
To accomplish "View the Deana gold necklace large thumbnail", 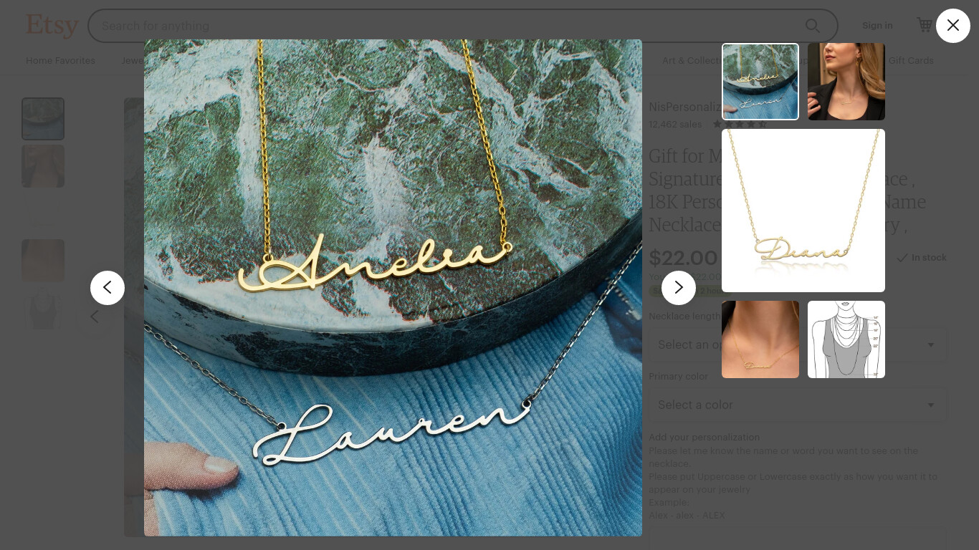I will pos(803,211).
